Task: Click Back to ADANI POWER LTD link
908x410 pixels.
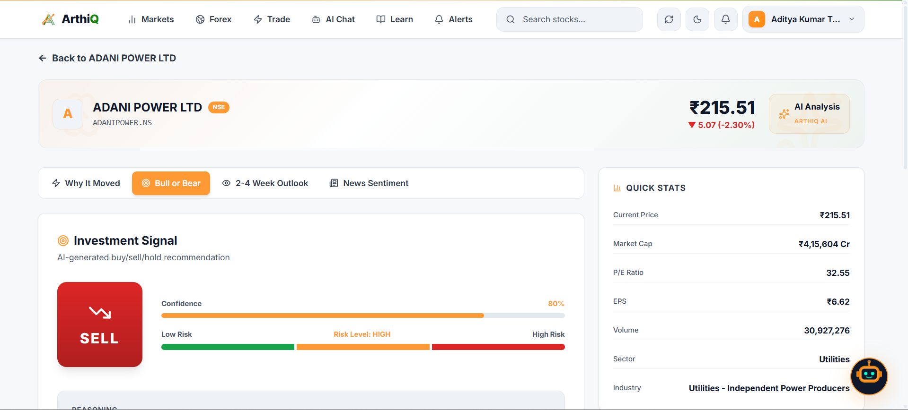Action: (107, 58)
